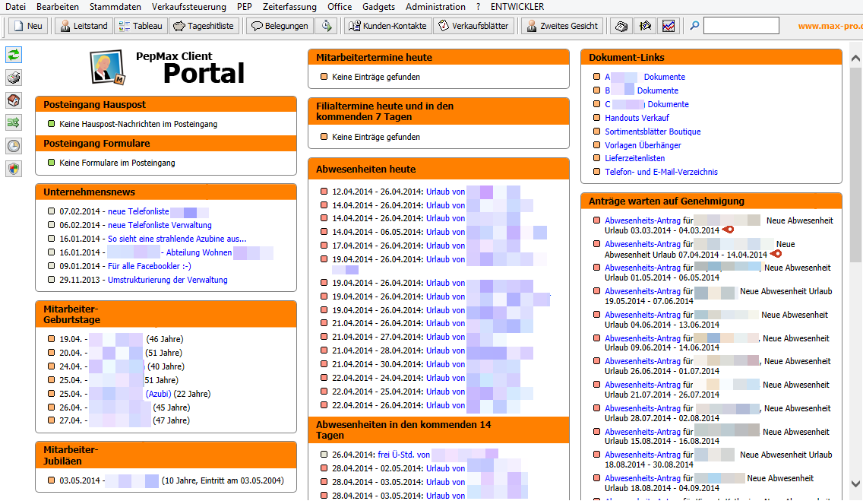
Task: Click the clock icon in left sidebar
Action: tap(14, 146)
